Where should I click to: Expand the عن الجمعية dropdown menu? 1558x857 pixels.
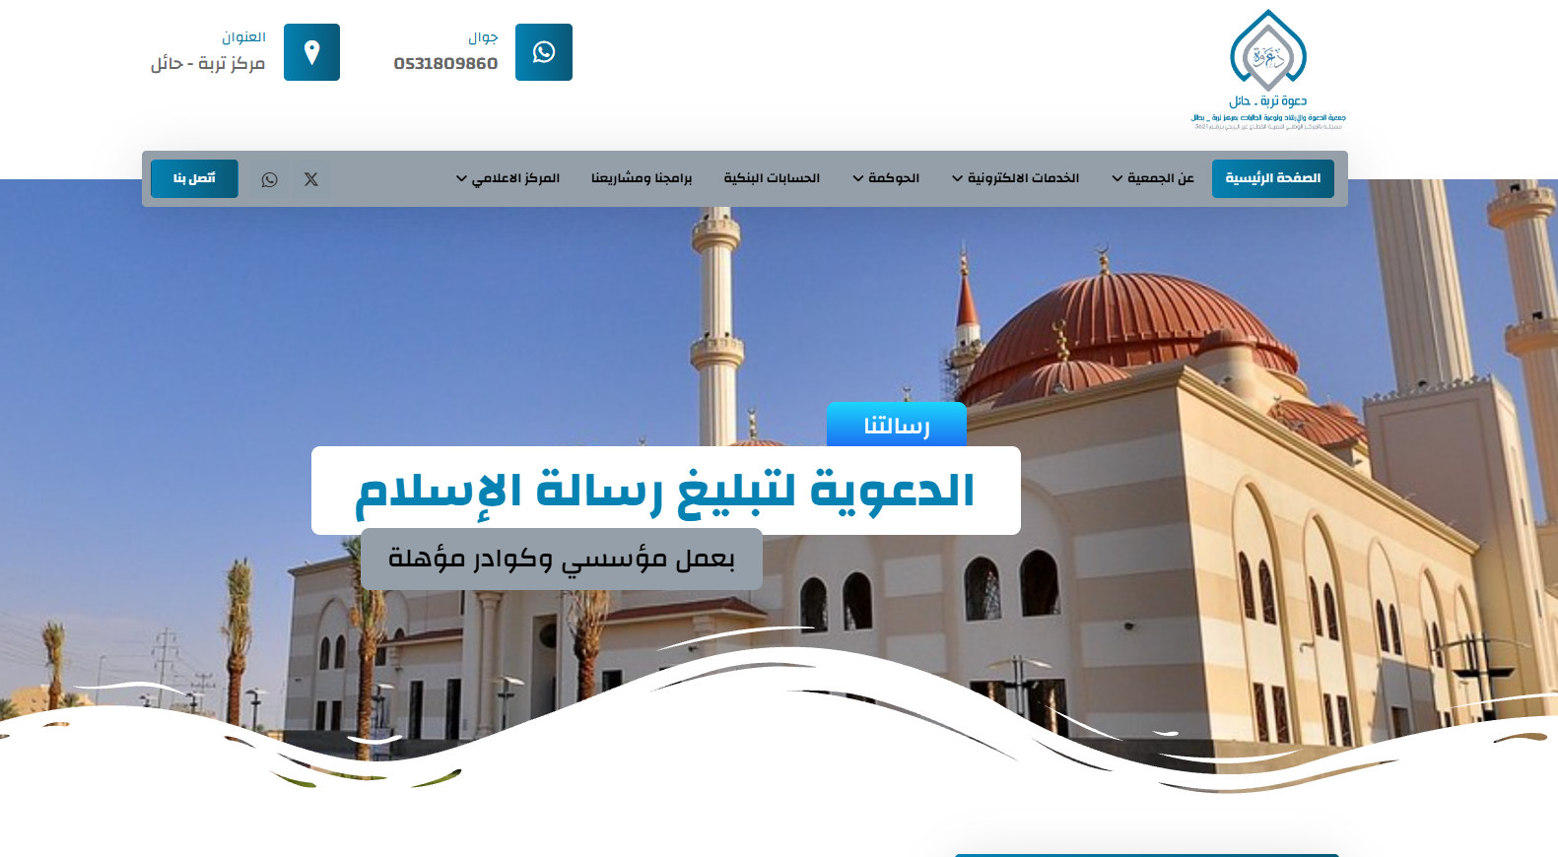click(1153, 178)
